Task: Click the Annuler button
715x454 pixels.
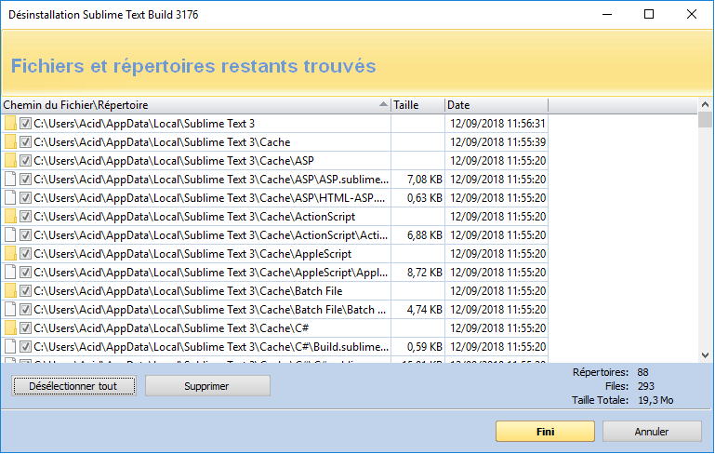Action: pyautogui.click(x=652, y=431)
